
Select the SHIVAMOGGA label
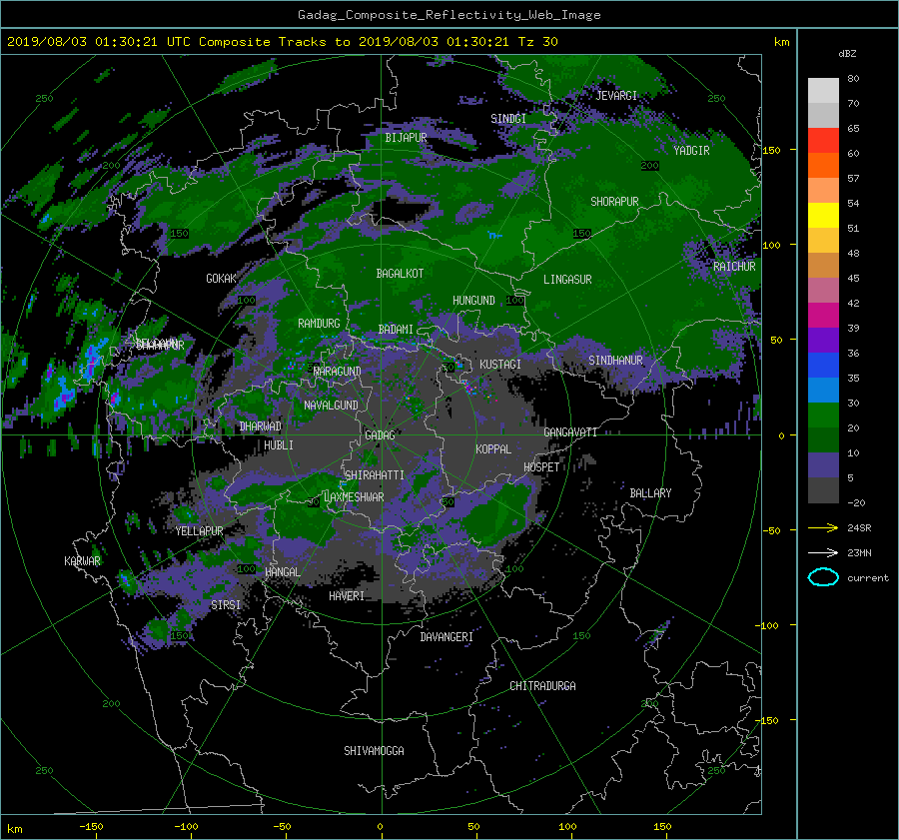click(x=374, y=751)
